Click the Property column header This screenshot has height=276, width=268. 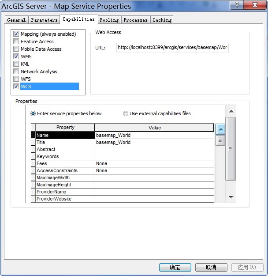65,128
